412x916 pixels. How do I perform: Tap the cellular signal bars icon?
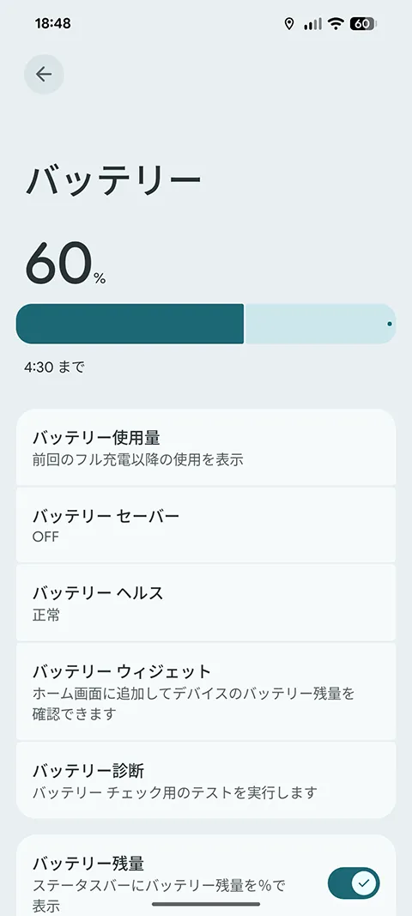[x=312, y=24]
